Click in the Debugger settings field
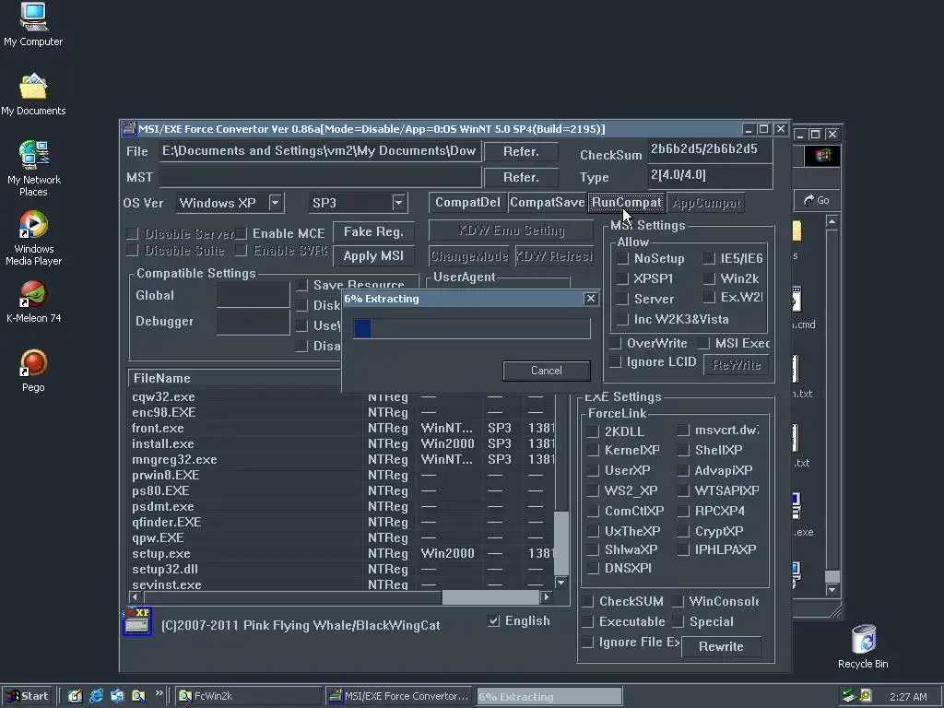The width and height of the screenshot is (944, 708). tap(253, 322)
